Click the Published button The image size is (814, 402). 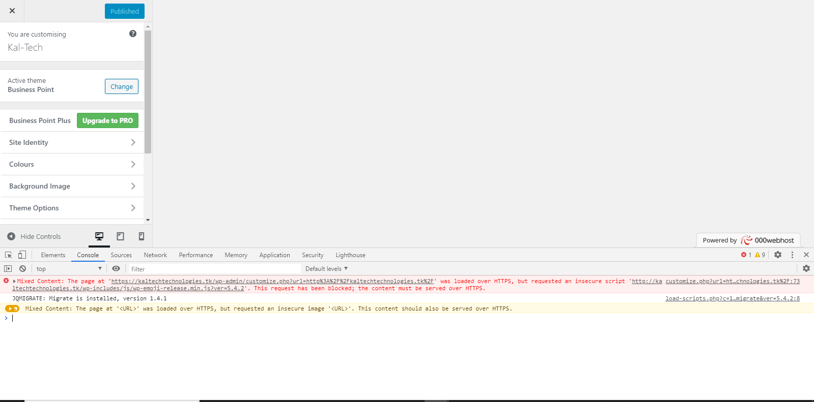(125, 11)
